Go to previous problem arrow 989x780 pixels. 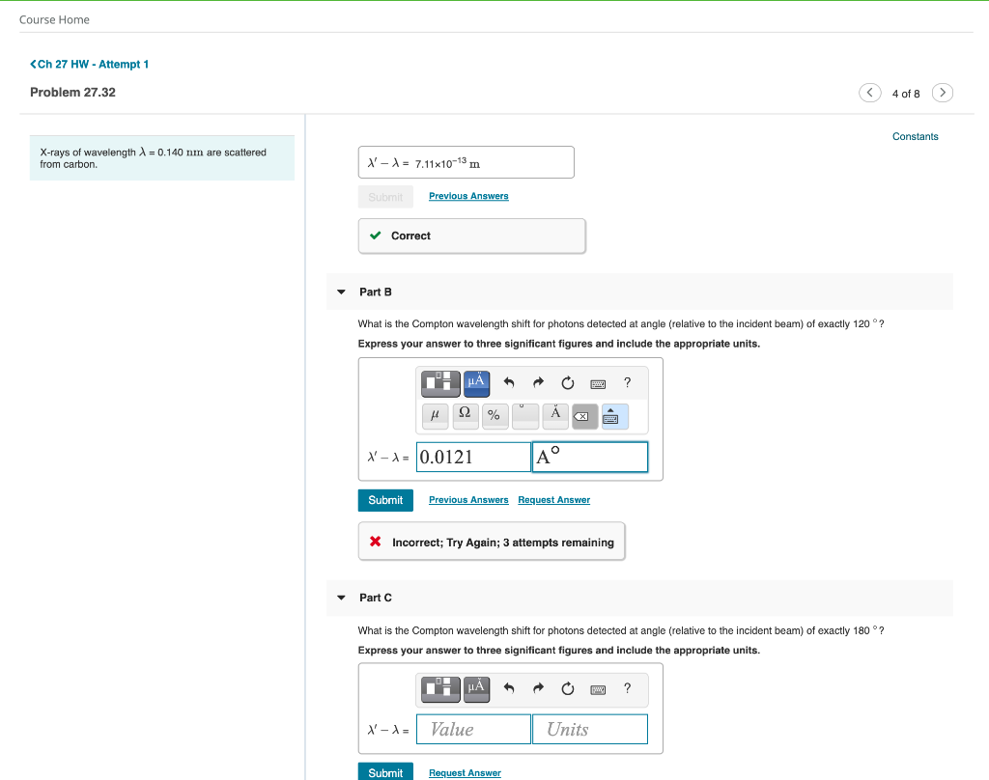(x=870, y=93)
